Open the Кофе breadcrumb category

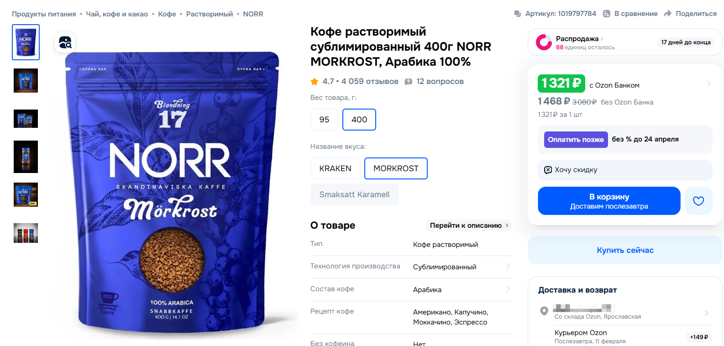coord(167,14)
